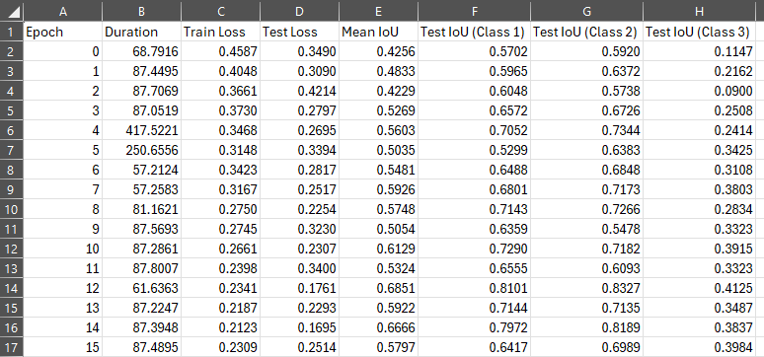Screen dimensions: 764x357
Task: Select column A header
Action: 62,12
